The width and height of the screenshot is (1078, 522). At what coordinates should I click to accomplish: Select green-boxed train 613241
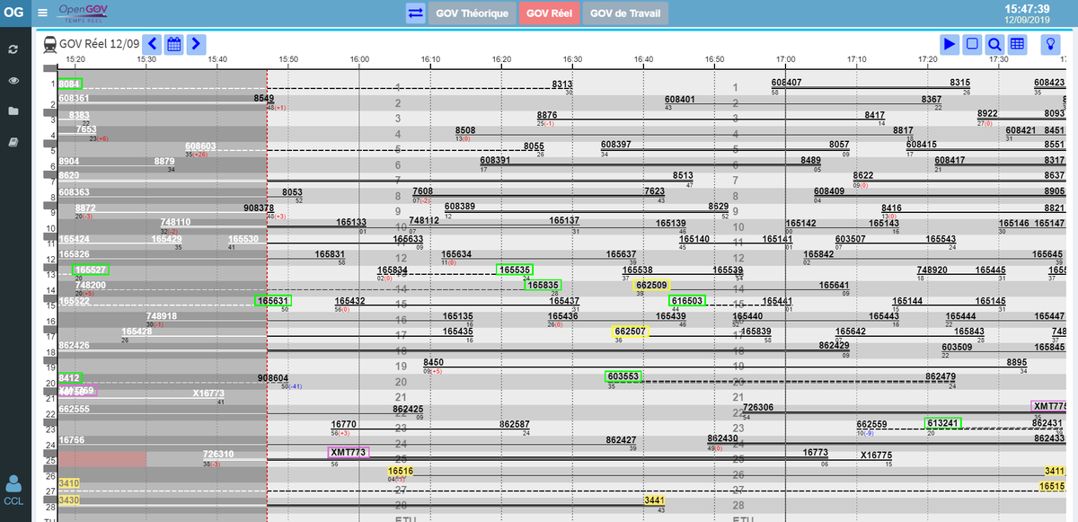pyautogui.click(x=942, y=423)
